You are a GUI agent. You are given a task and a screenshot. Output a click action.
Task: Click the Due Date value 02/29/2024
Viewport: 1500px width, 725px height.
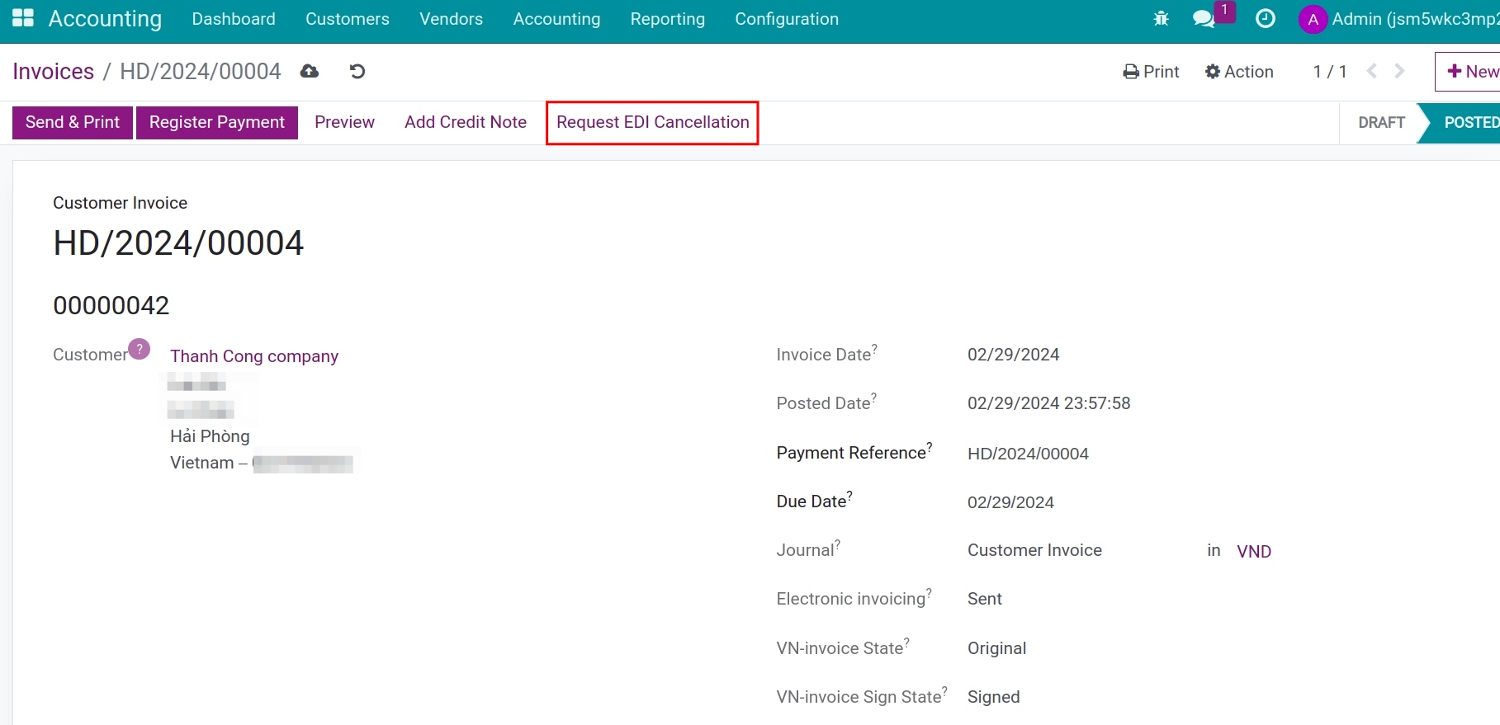point(1010,502)
